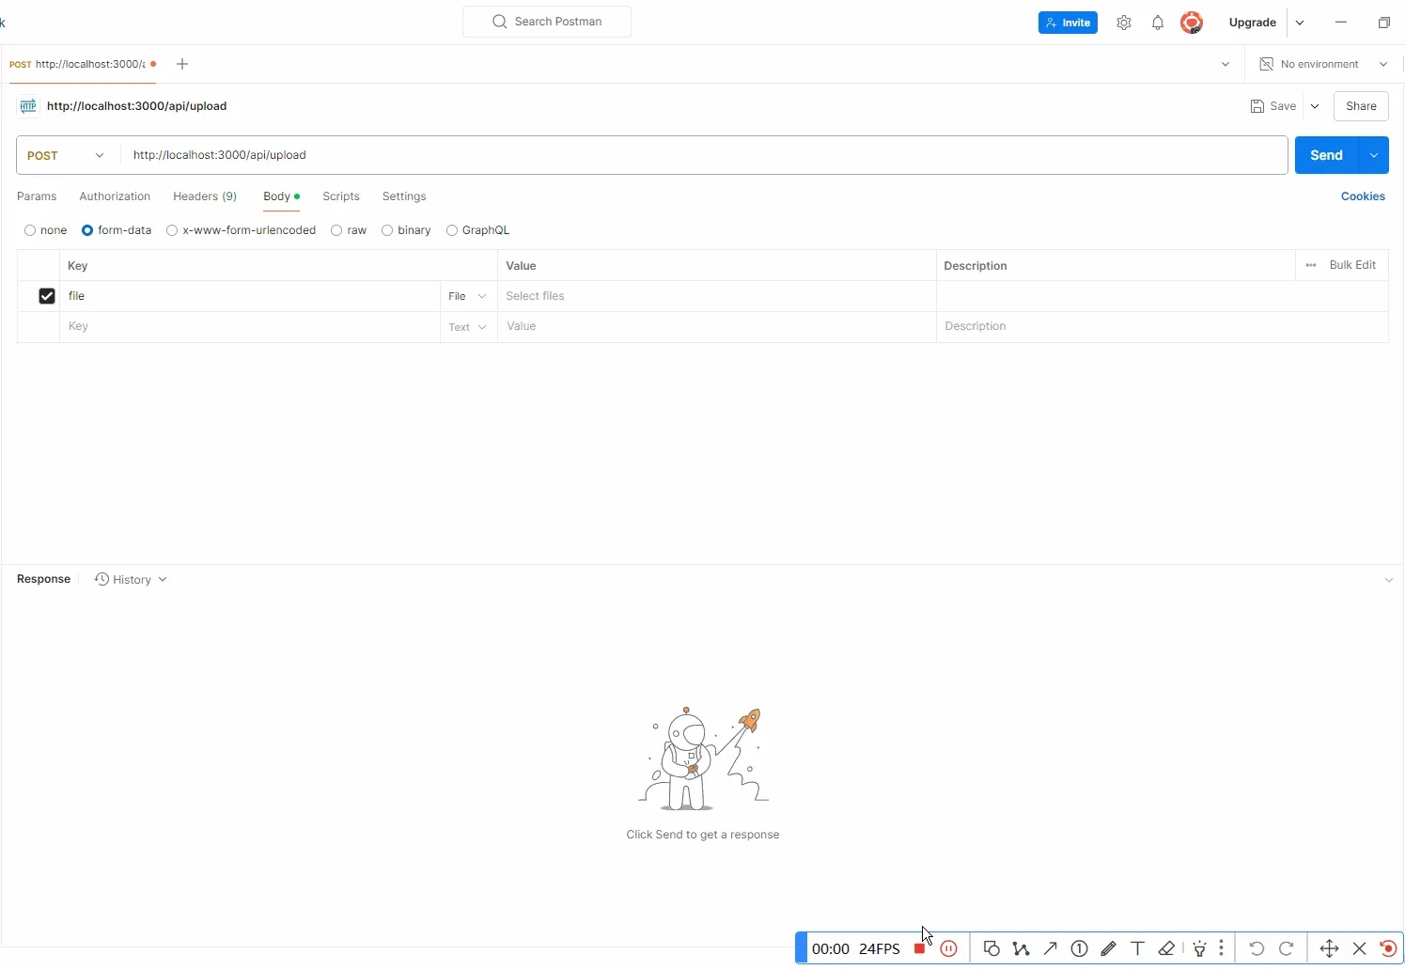Viewport: 1405px width, 970px height.
Task: Change the empty row type from Text
Action: [x=468, y=327]
